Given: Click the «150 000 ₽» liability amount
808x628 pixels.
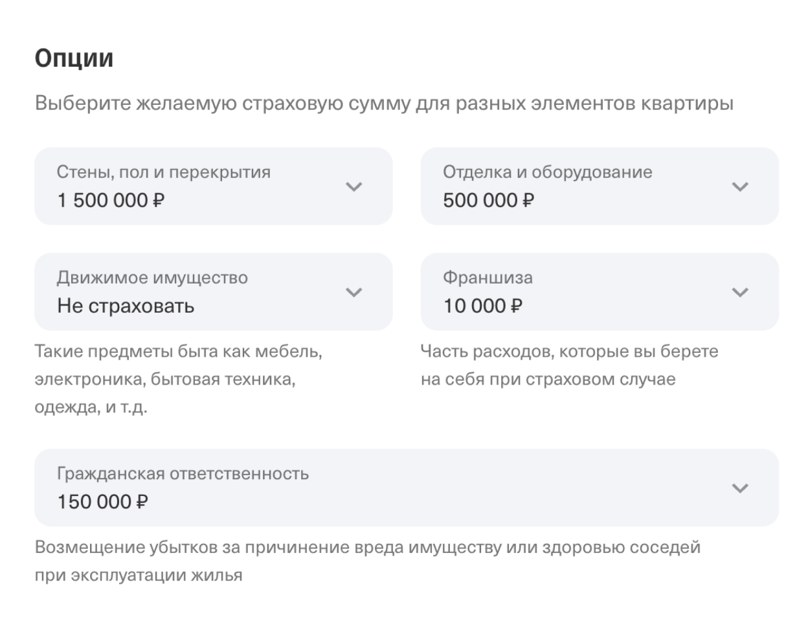Looking at the screenshot, I should coord(104,501).
